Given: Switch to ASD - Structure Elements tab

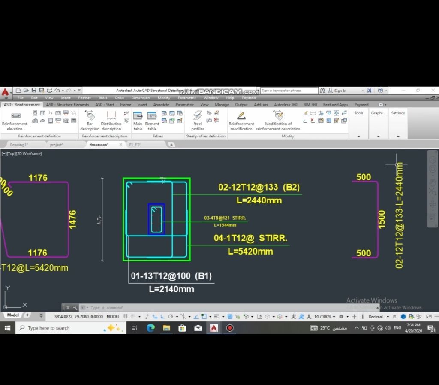Looking at the screenshot, I should [67, 104].
